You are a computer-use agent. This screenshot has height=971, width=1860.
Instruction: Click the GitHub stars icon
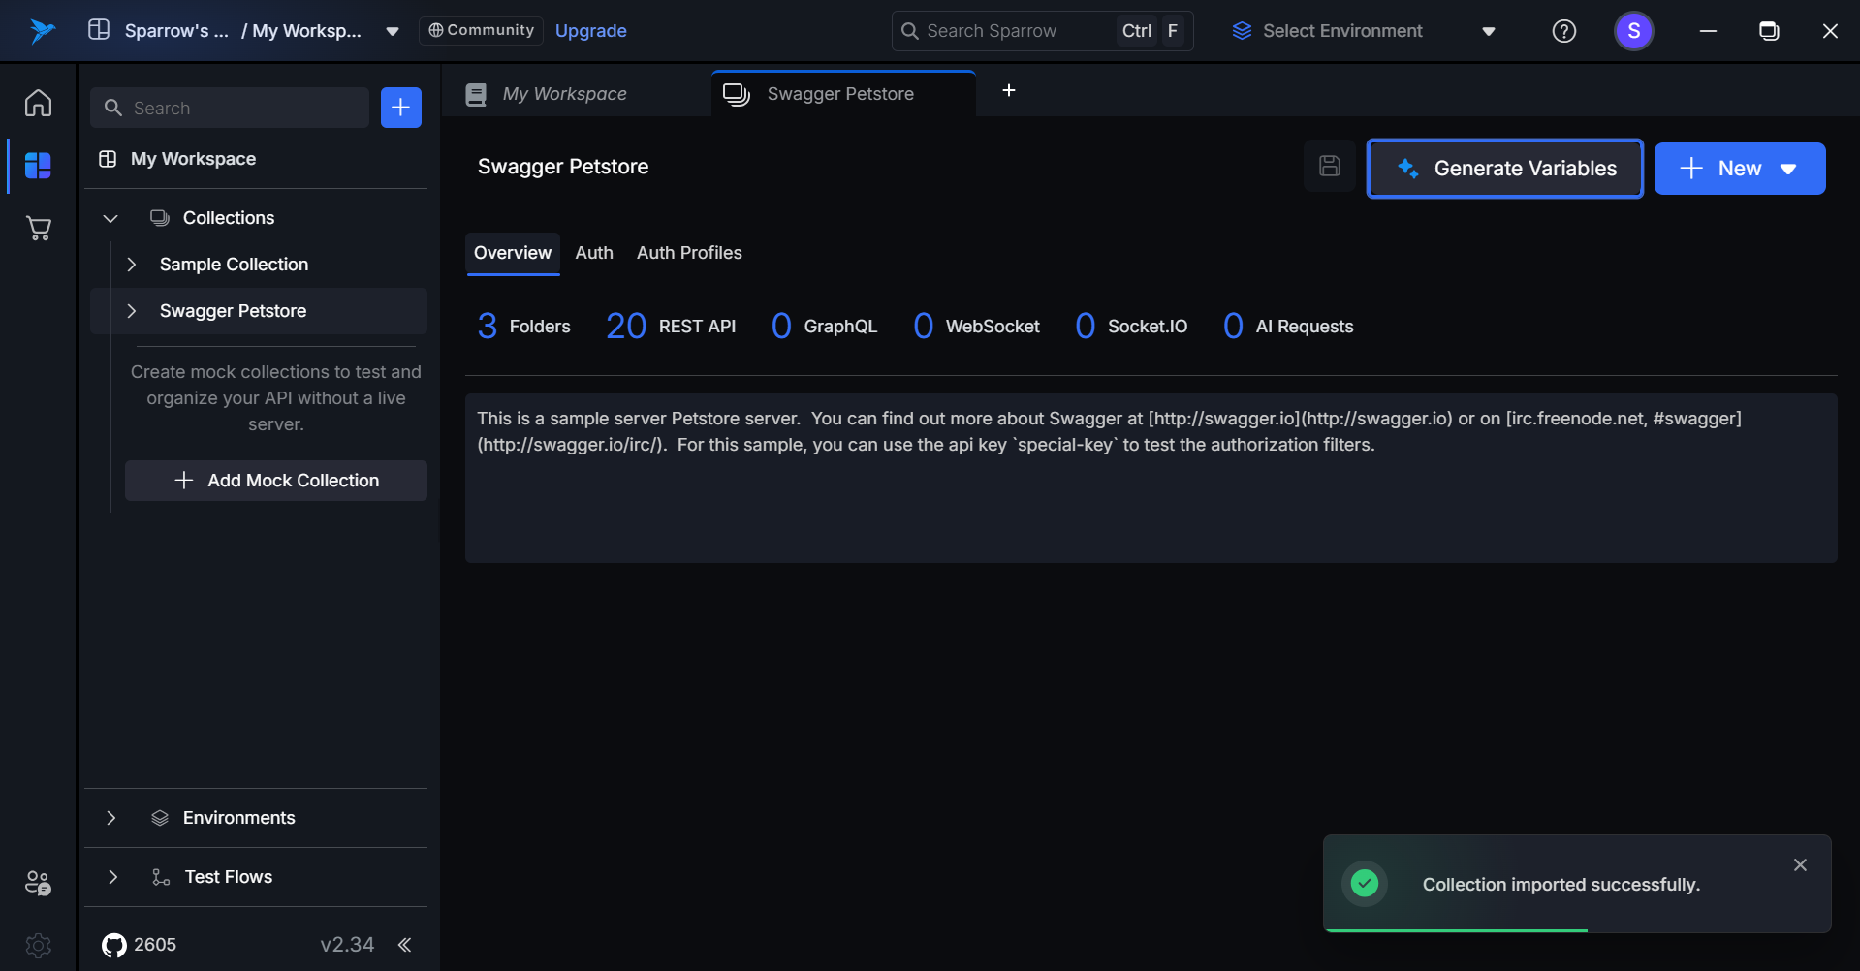pyautogui.click(x=114, y=945)
